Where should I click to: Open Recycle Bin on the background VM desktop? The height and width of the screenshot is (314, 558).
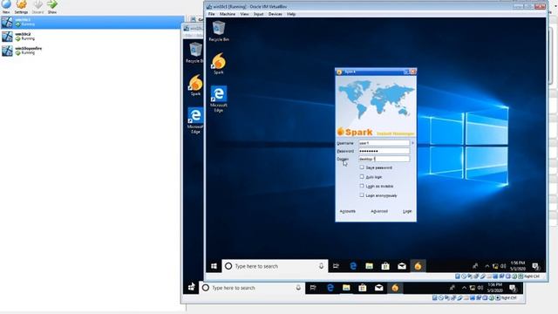(x=195, y=52)
